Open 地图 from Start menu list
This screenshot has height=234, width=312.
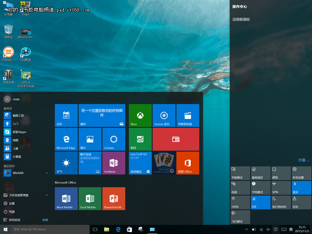click(26, 140)
